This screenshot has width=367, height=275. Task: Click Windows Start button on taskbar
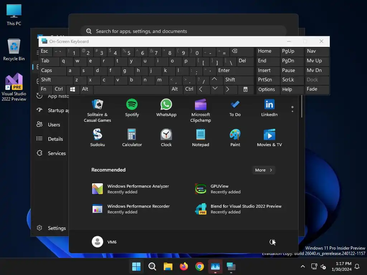point(136,266)
